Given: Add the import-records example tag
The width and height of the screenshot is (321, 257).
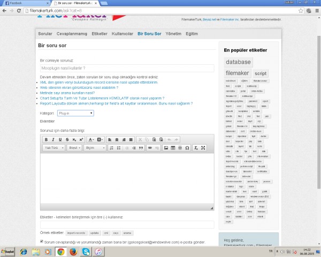Looking at the screenshot, I should click(76, 233).
